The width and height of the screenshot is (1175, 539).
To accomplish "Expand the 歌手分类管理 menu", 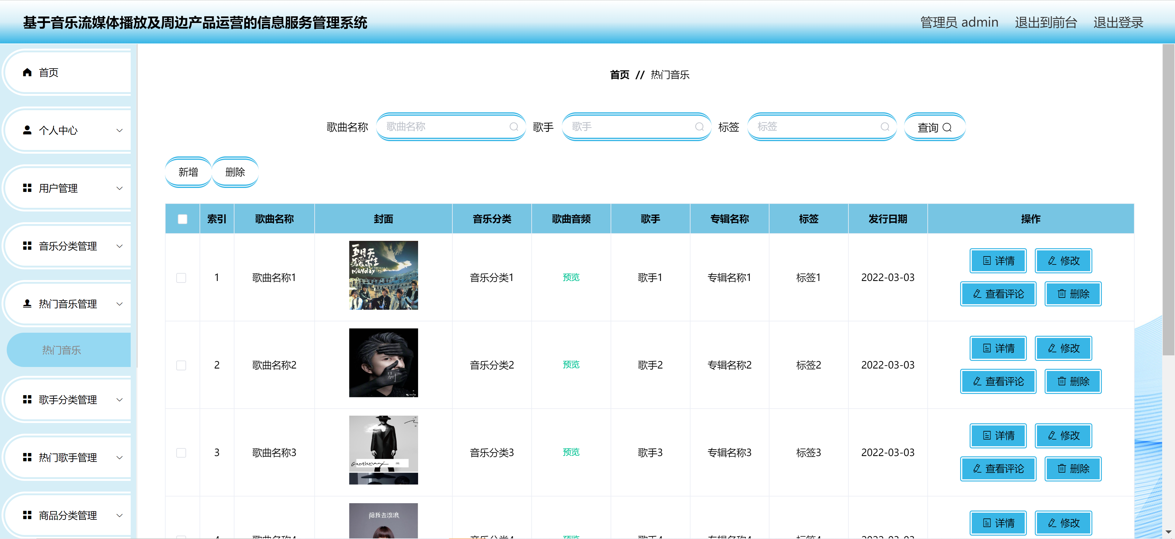I will (119, 399).
